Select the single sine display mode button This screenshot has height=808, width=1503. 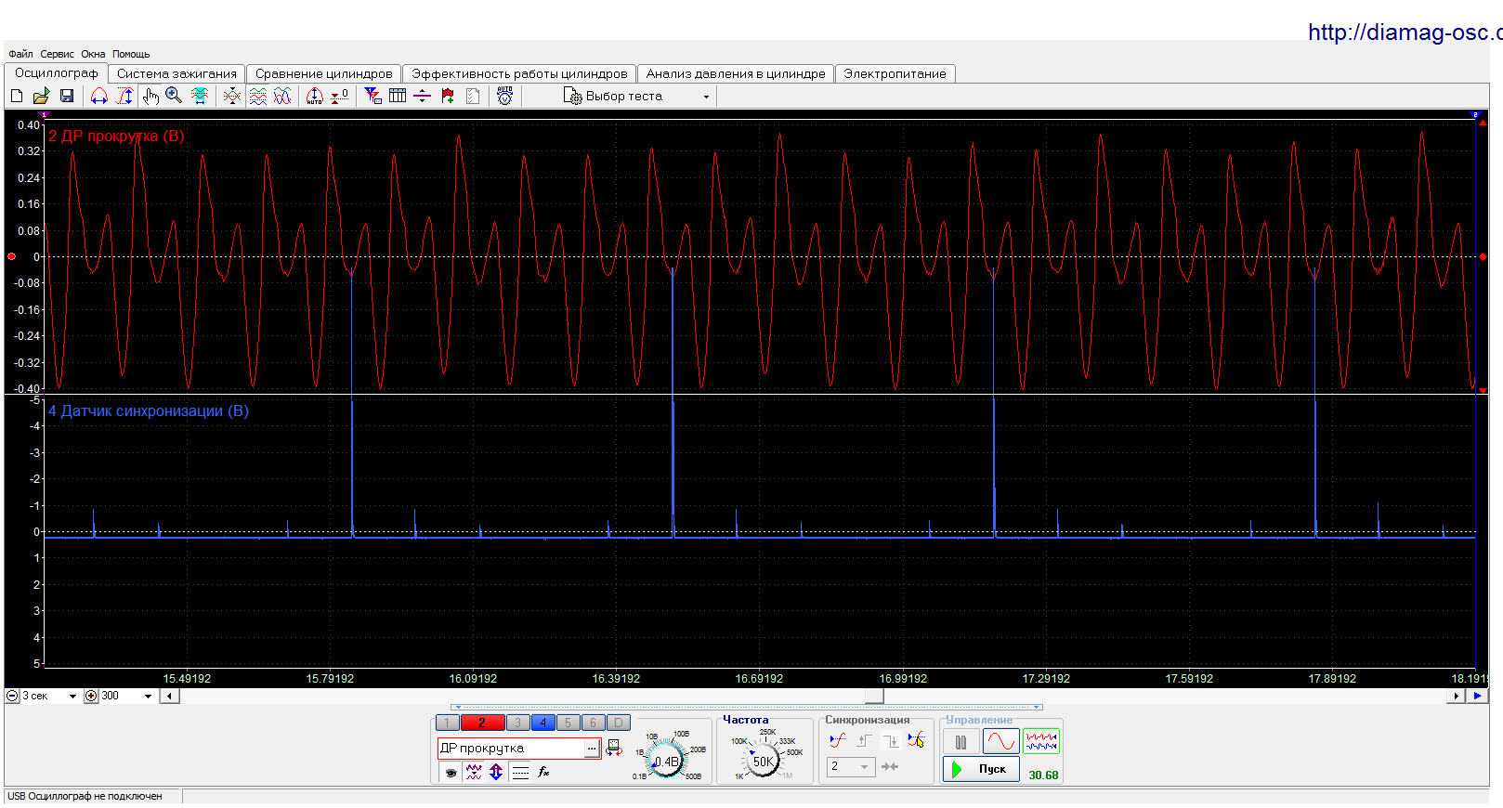pyautogui.click(x=1000, y=742)
